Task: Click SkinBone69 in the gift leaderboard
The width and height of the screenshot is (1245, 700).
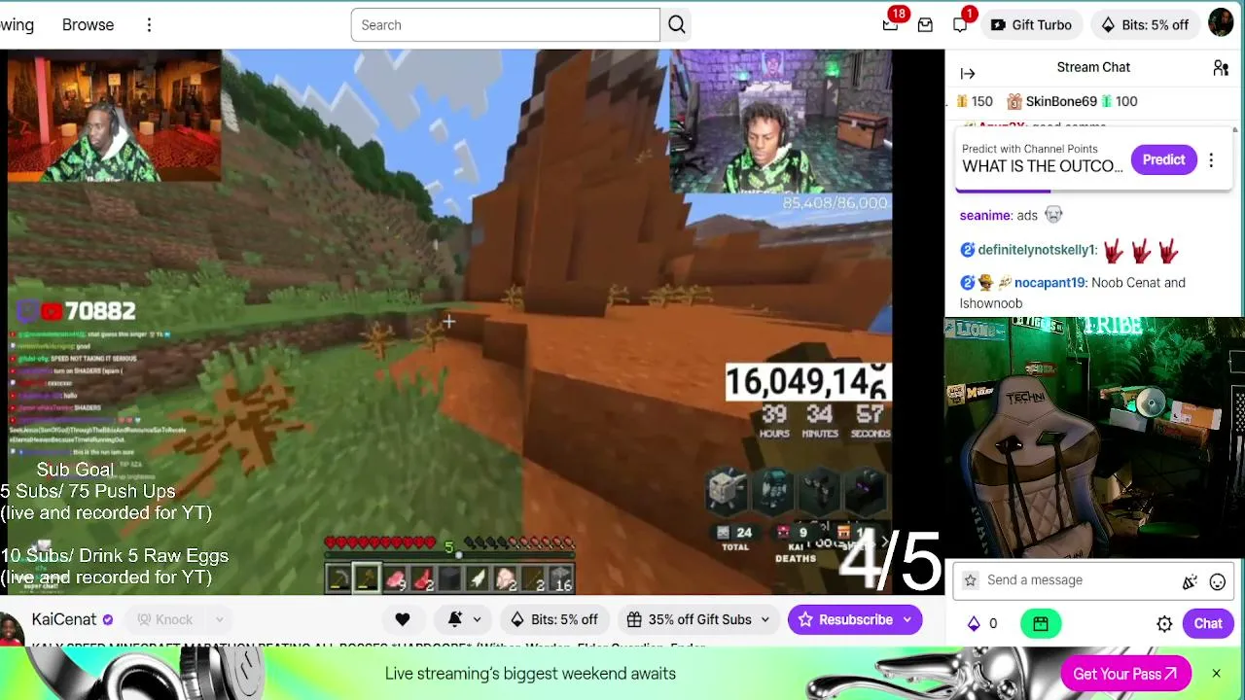Action: (x=1061, y=101)
